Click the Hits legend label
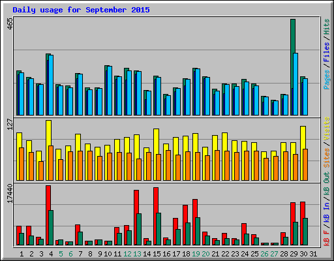The height and width of the screenshot is (261, 334). point(327,27)
